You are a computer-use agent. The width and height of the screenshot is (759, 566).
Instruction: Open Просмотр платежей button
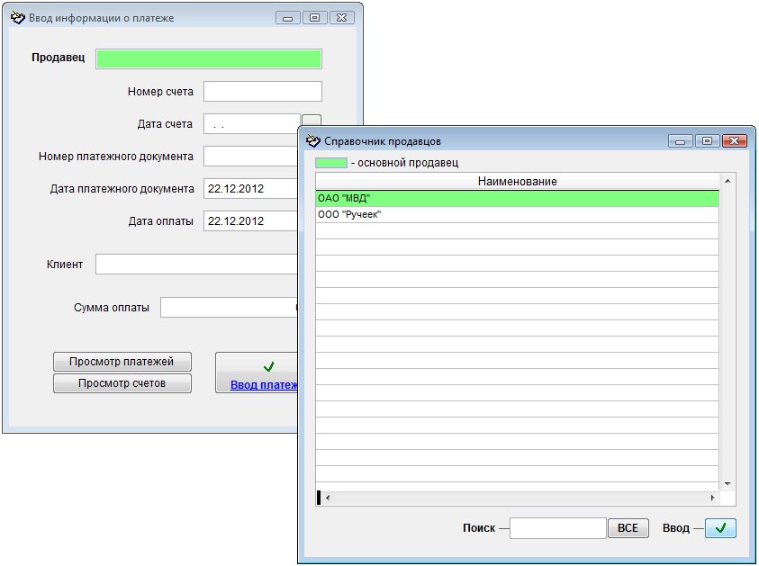coord(122,362)
